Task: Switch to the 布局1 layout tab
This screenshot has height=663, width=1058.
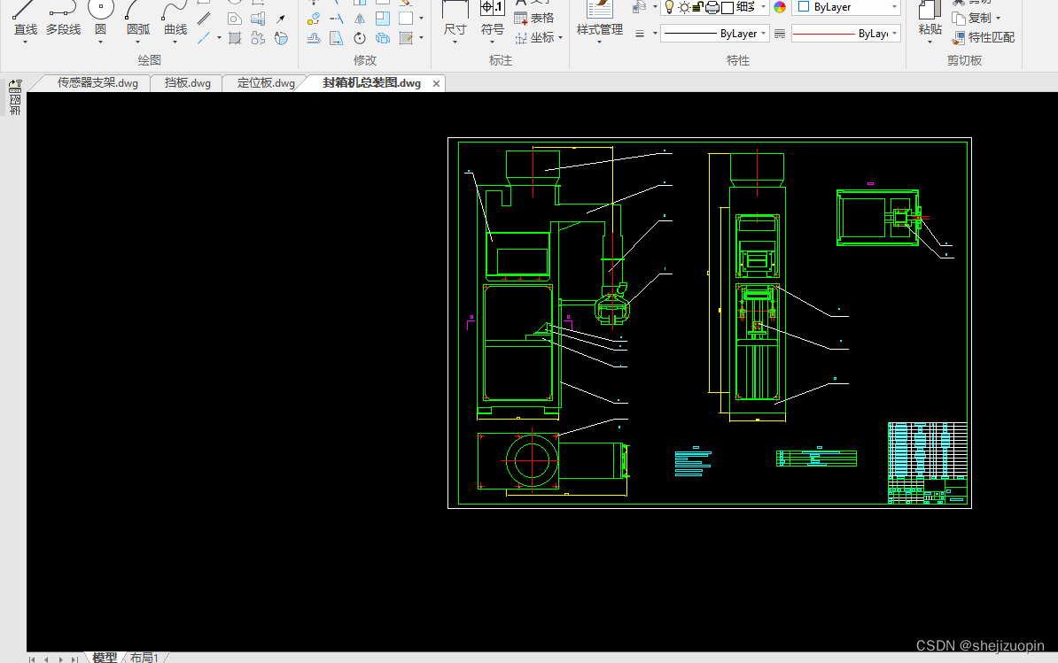Action: [144, 657]
